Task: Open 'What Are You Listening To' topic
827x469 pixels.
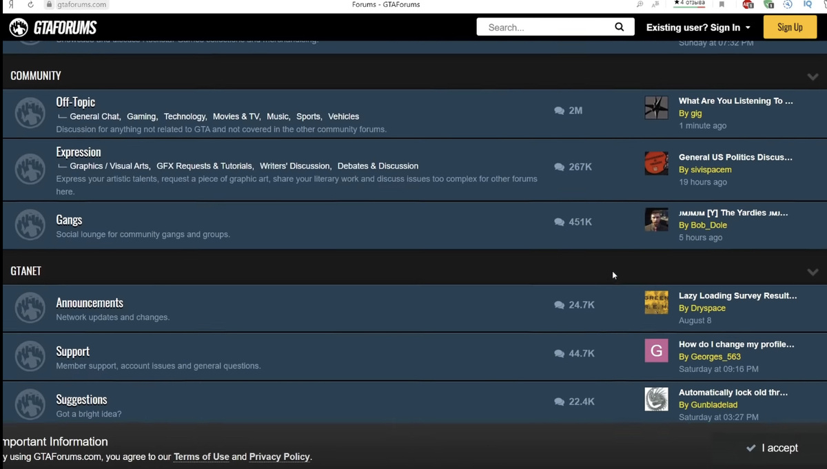Action: [735, 101]
